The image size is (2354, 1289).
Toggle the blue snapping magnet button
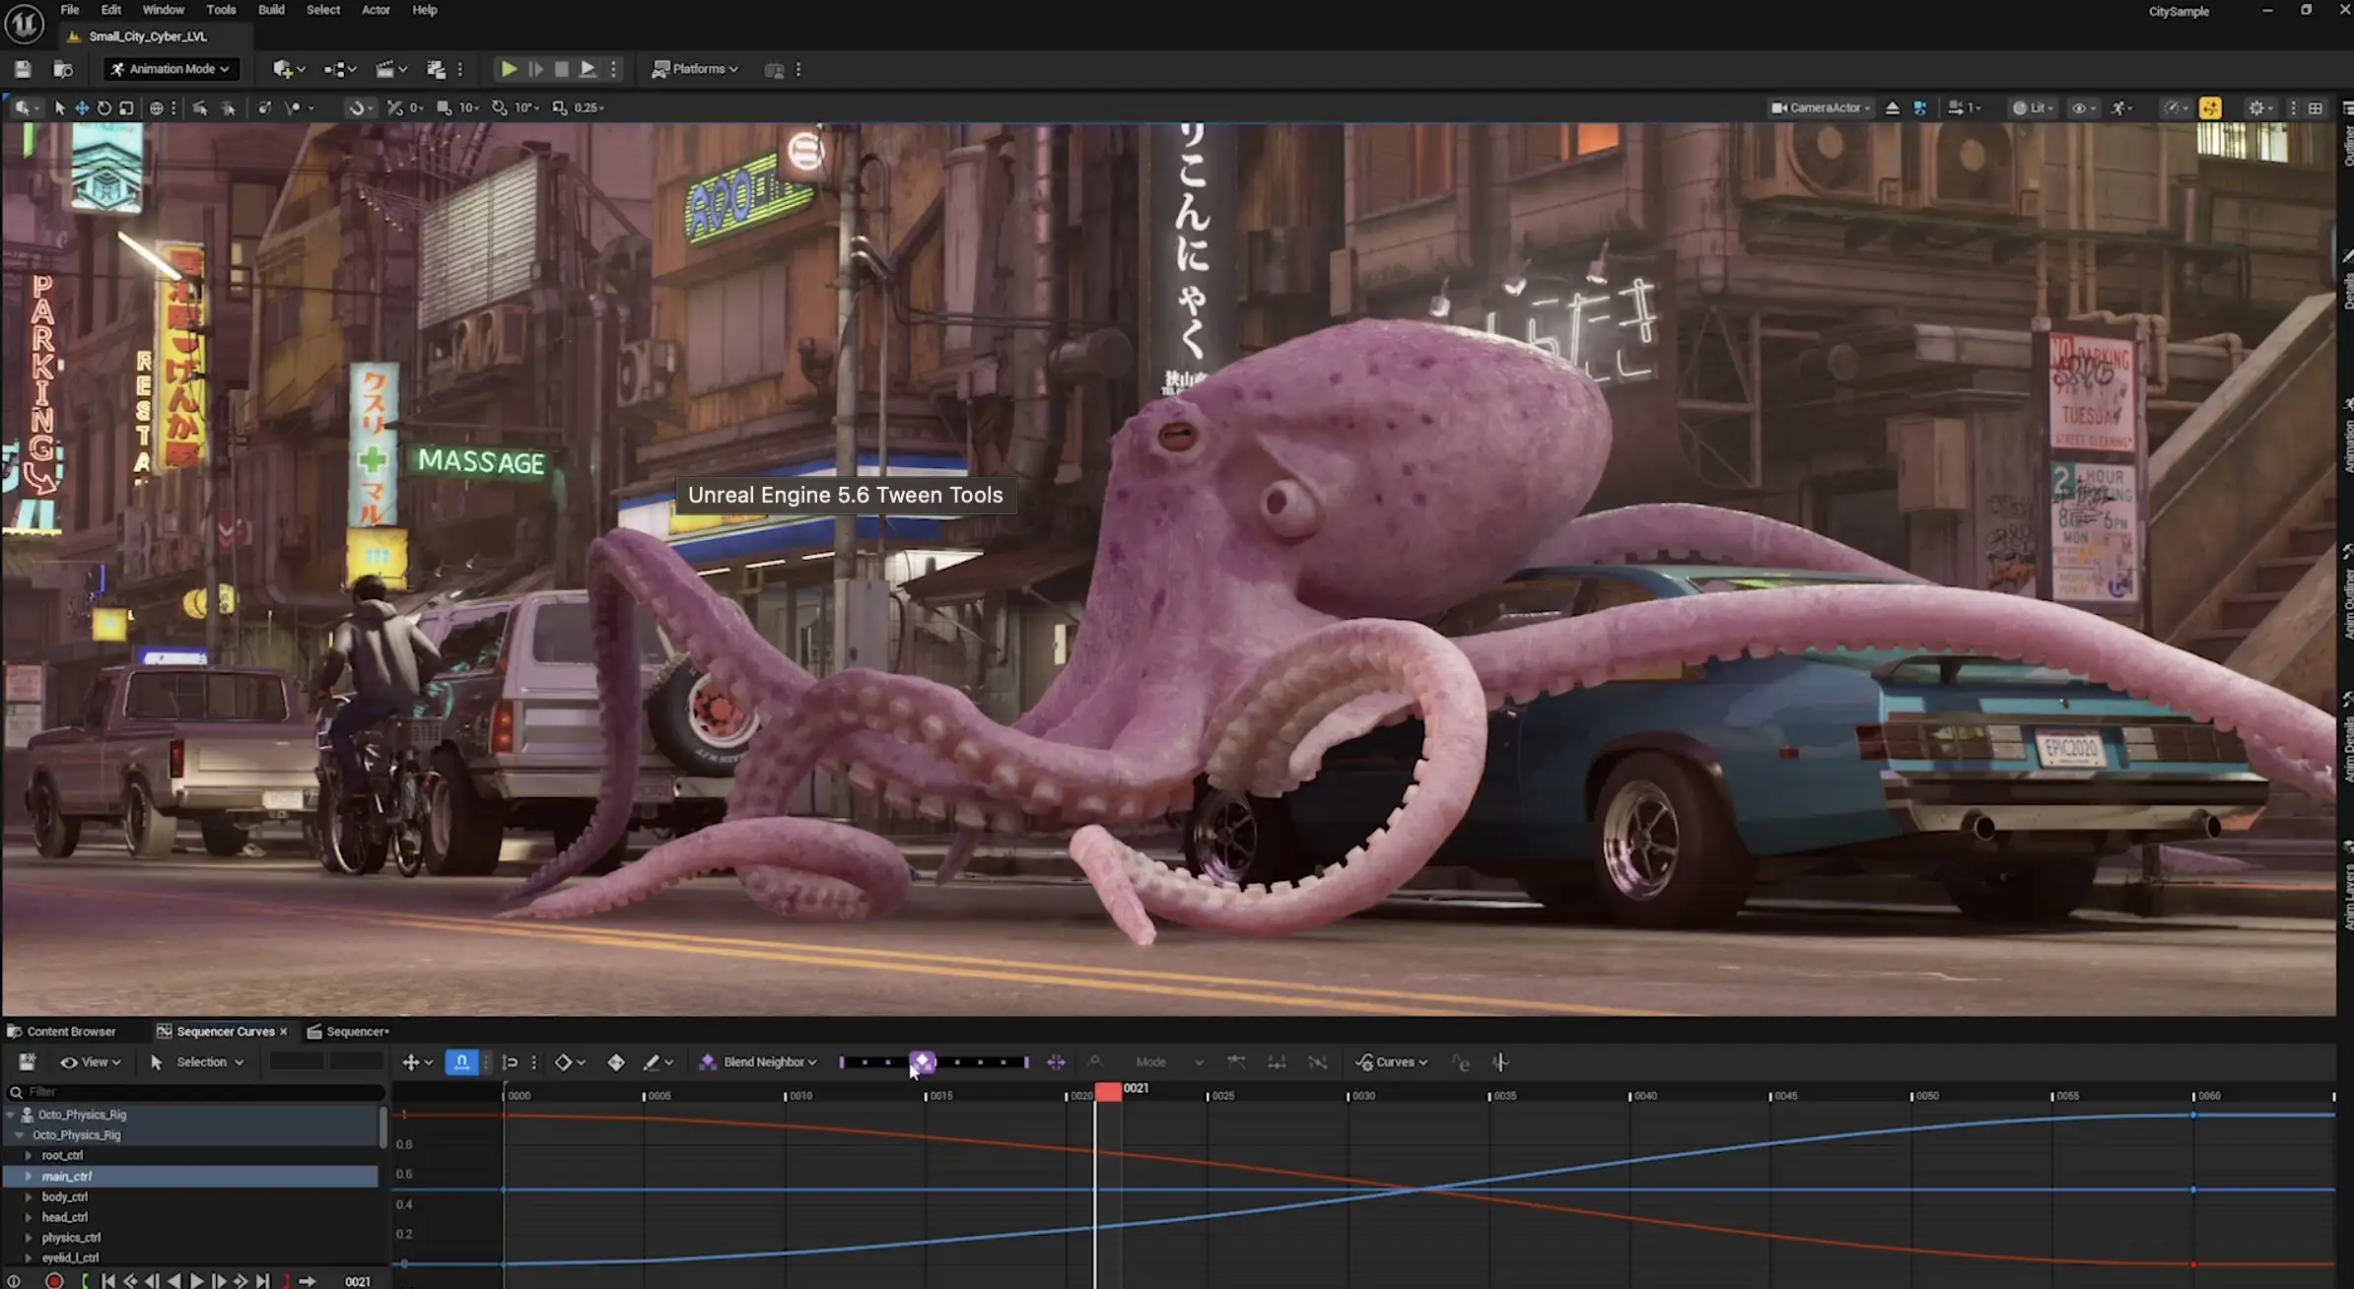(x=461, y=1062)
